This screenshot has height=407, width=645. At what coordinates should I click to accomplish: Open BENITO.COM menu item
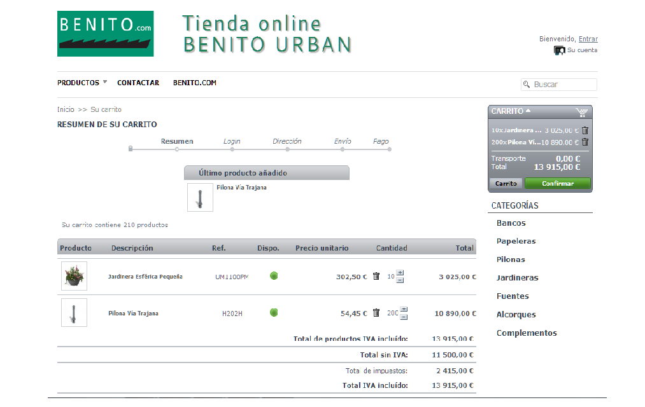[195, 83]
